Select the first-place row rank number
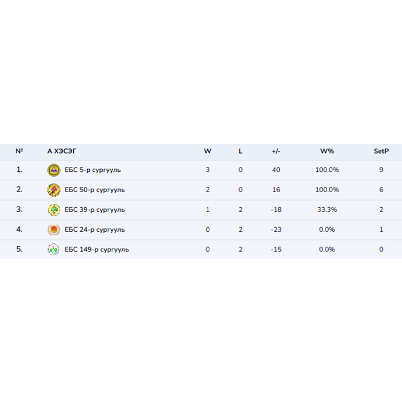Image resolution: width=402 pixels, height=402 pixels. click(x=20, y=170)
